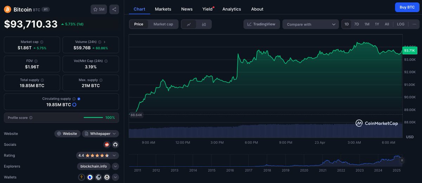Click the Profile score info icon

click(31, 118)
